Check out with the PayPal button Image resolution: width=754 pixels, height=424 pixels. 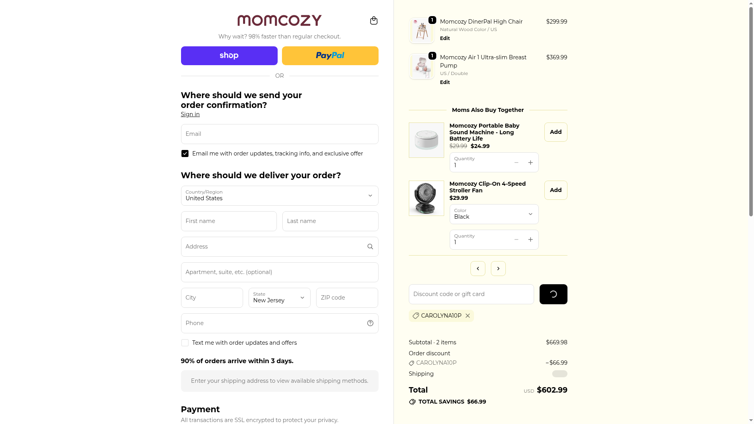pos(330,56)
